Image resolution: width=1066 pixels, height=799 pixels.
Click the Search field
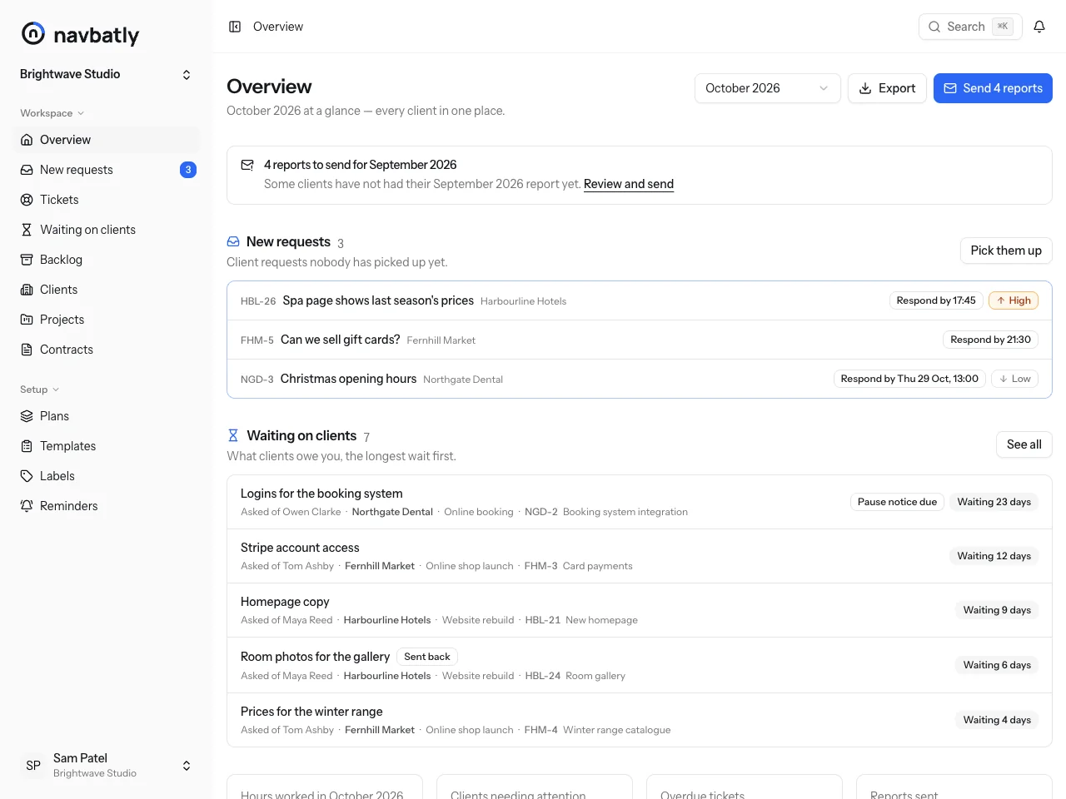point(970,27)
